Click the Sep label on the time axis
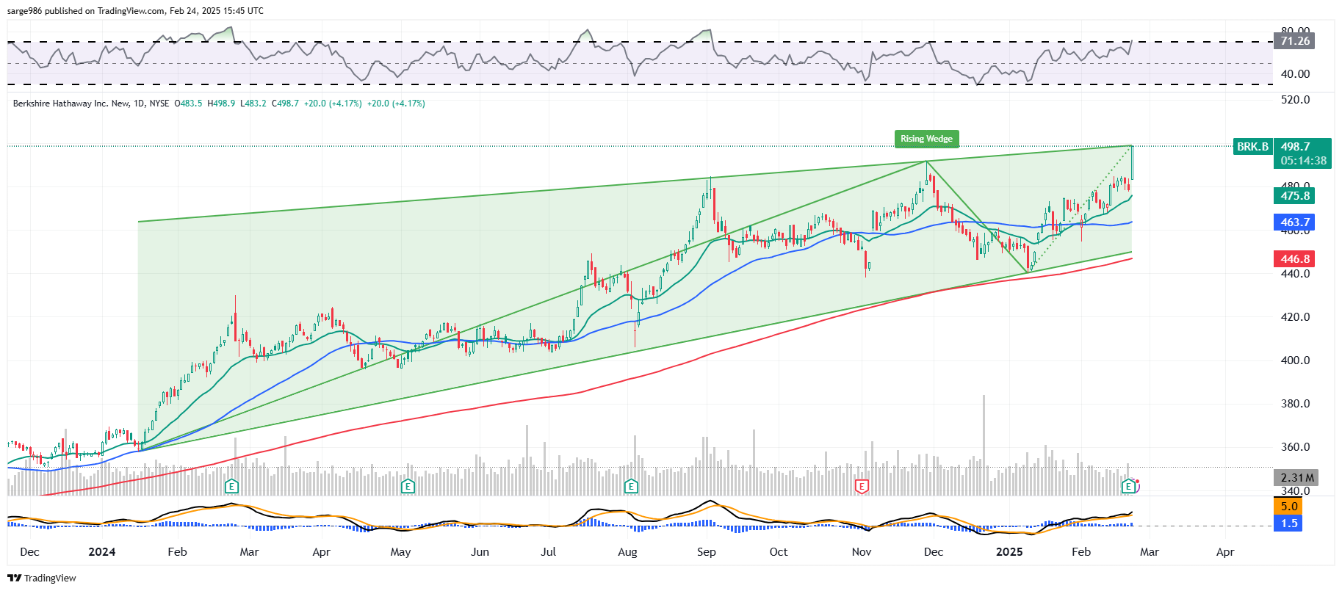This screenshot has height=591, width=1342. (706, 552)
